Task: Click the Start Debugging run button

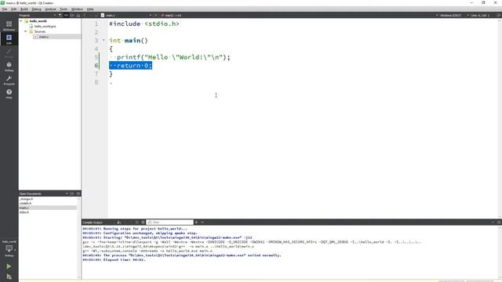Action: pyautogui.click(x=9, y=277)
